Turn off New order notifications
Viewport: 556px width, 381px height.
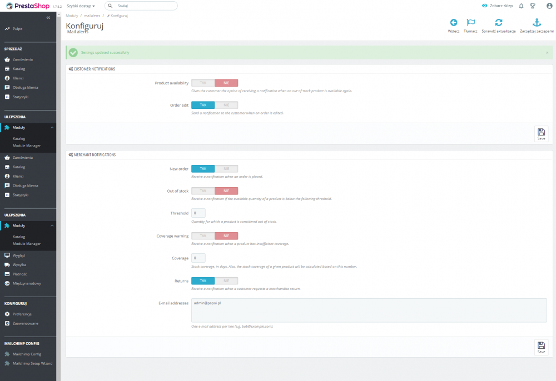coord(227,168)
